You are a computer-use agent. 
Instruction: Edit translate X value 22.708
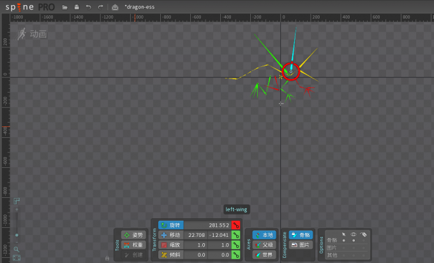click(195, 235)
